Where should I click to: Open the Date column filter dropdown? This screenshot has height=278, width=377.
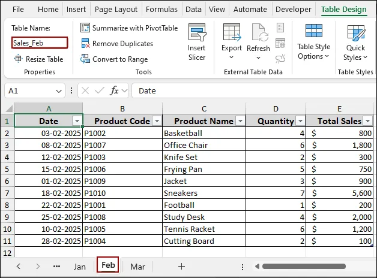[77, 121]
